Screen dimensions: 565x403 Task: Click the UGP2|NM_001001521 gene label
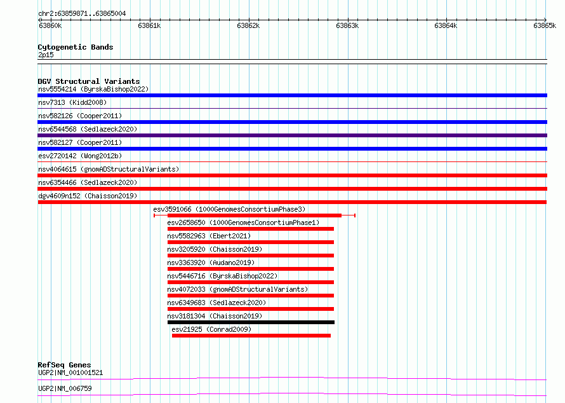pos(70,372)
